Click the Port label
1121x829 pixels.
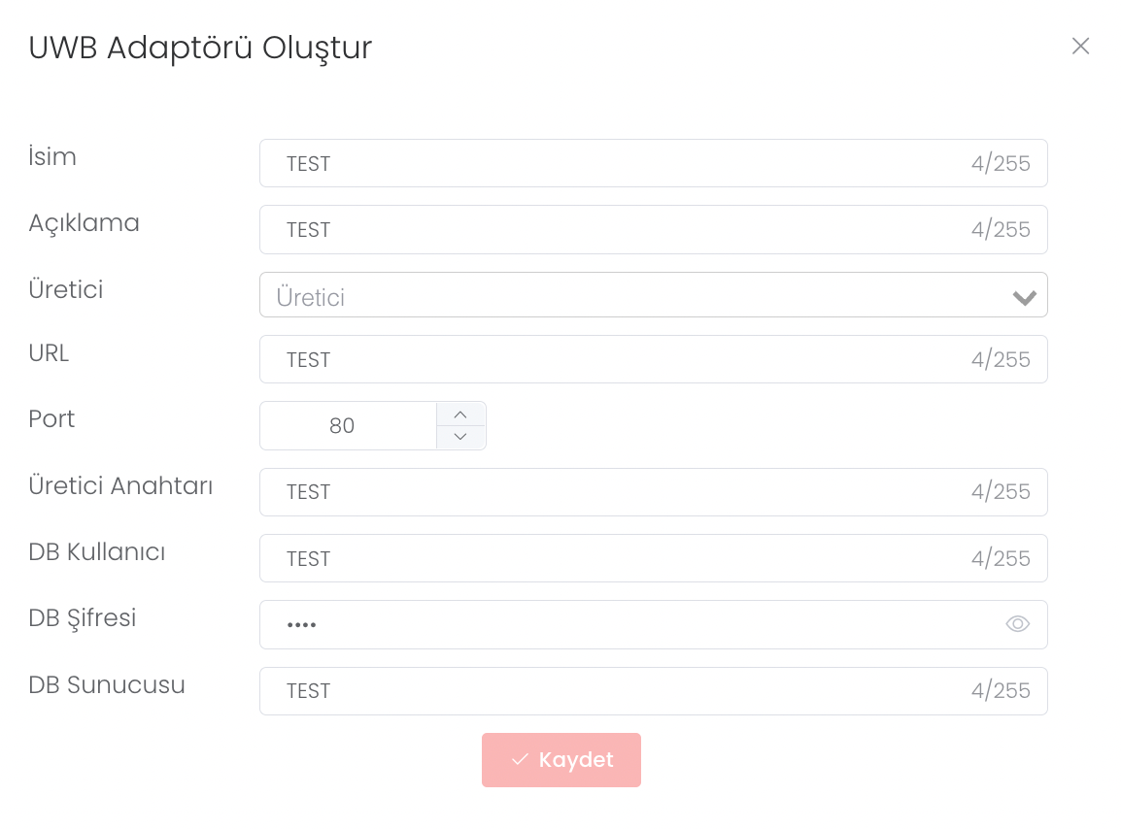click(x=51, y=419)
